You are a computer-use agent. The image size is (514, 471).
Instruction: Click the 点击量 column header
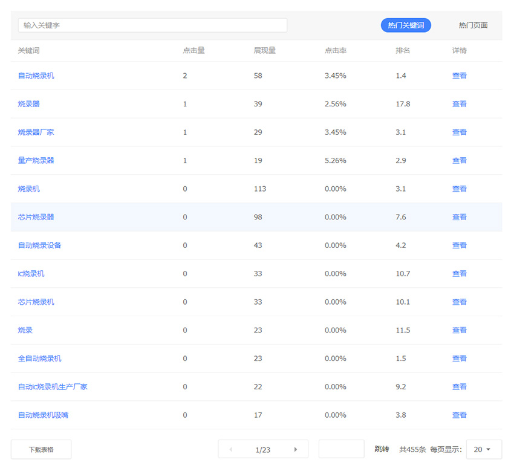pyautogui.click(x=194, y=50)
